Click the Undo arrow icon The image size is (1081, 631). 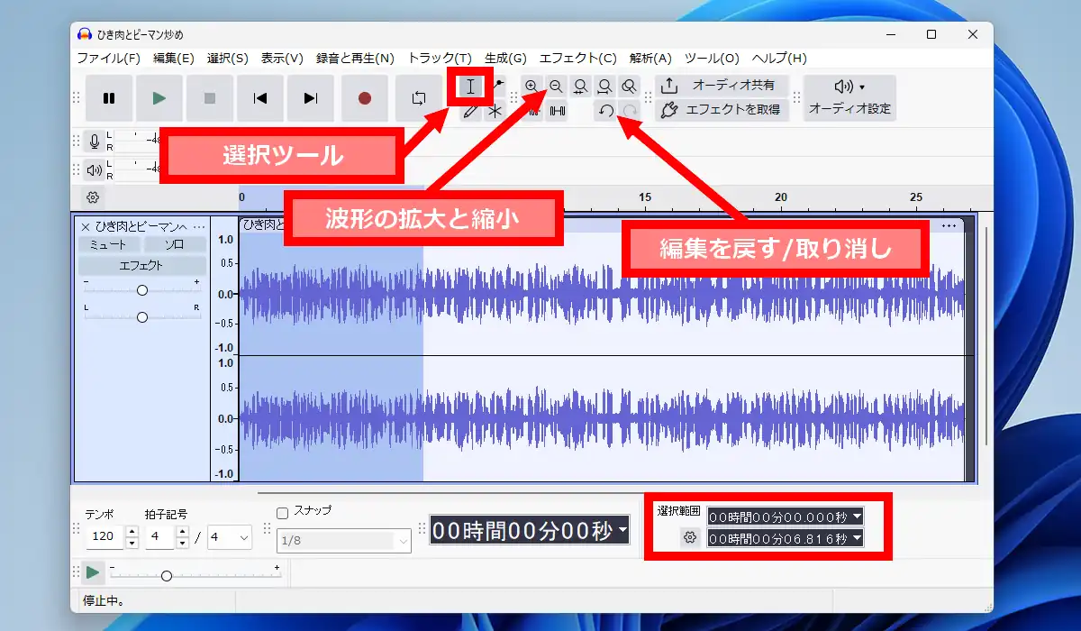606,111
